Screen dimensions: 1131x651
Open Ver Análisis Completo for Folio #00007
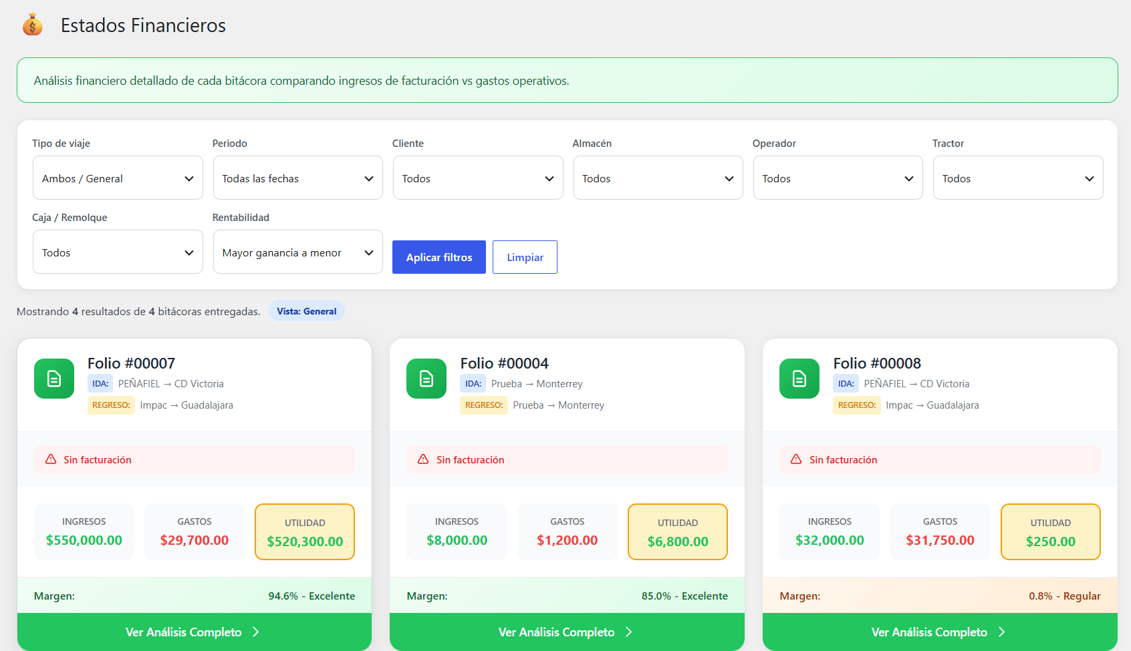[x=195, y=632]
